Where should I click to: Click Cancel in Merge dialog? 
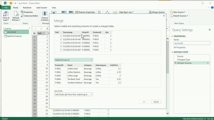156,102
